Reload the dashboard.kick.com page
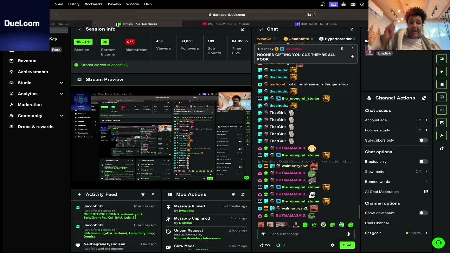This screenshot has width=450, height=253. click(x=314, y=15)
